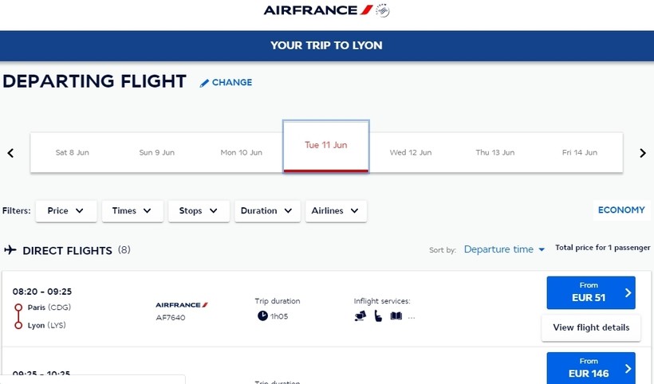This screenshot has width=654, height=384.
Task: Select the Mon 10 Jun date tab
Action: point(241,152)
